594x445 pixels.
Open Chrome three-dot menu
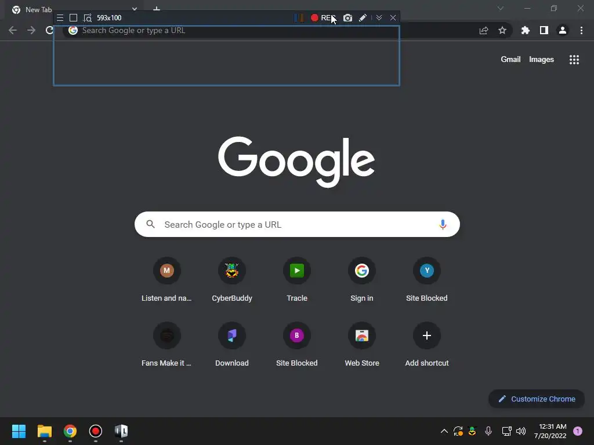coord(581,30)
